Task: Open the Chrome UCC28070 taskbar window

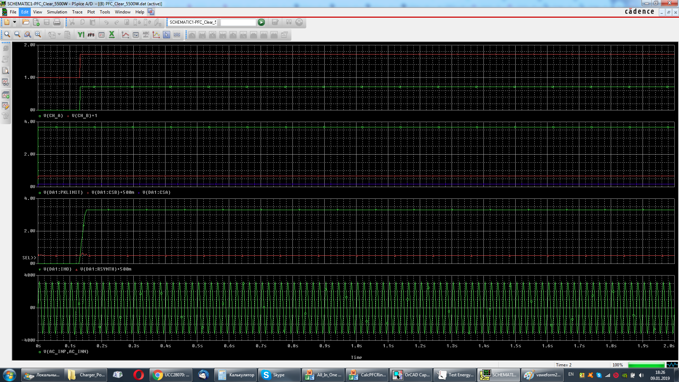Action: click(171, 375)
